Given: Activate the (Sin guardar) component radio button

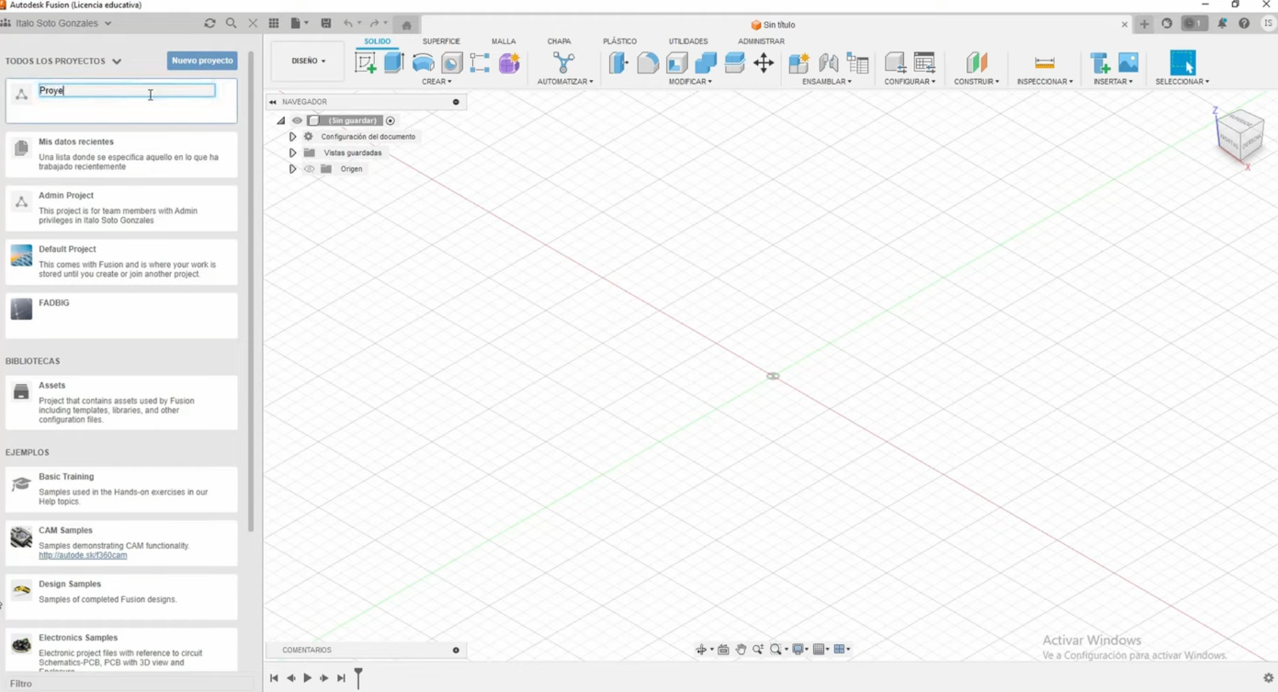Looking at the screenshot, I should click(x=390, y=120).
